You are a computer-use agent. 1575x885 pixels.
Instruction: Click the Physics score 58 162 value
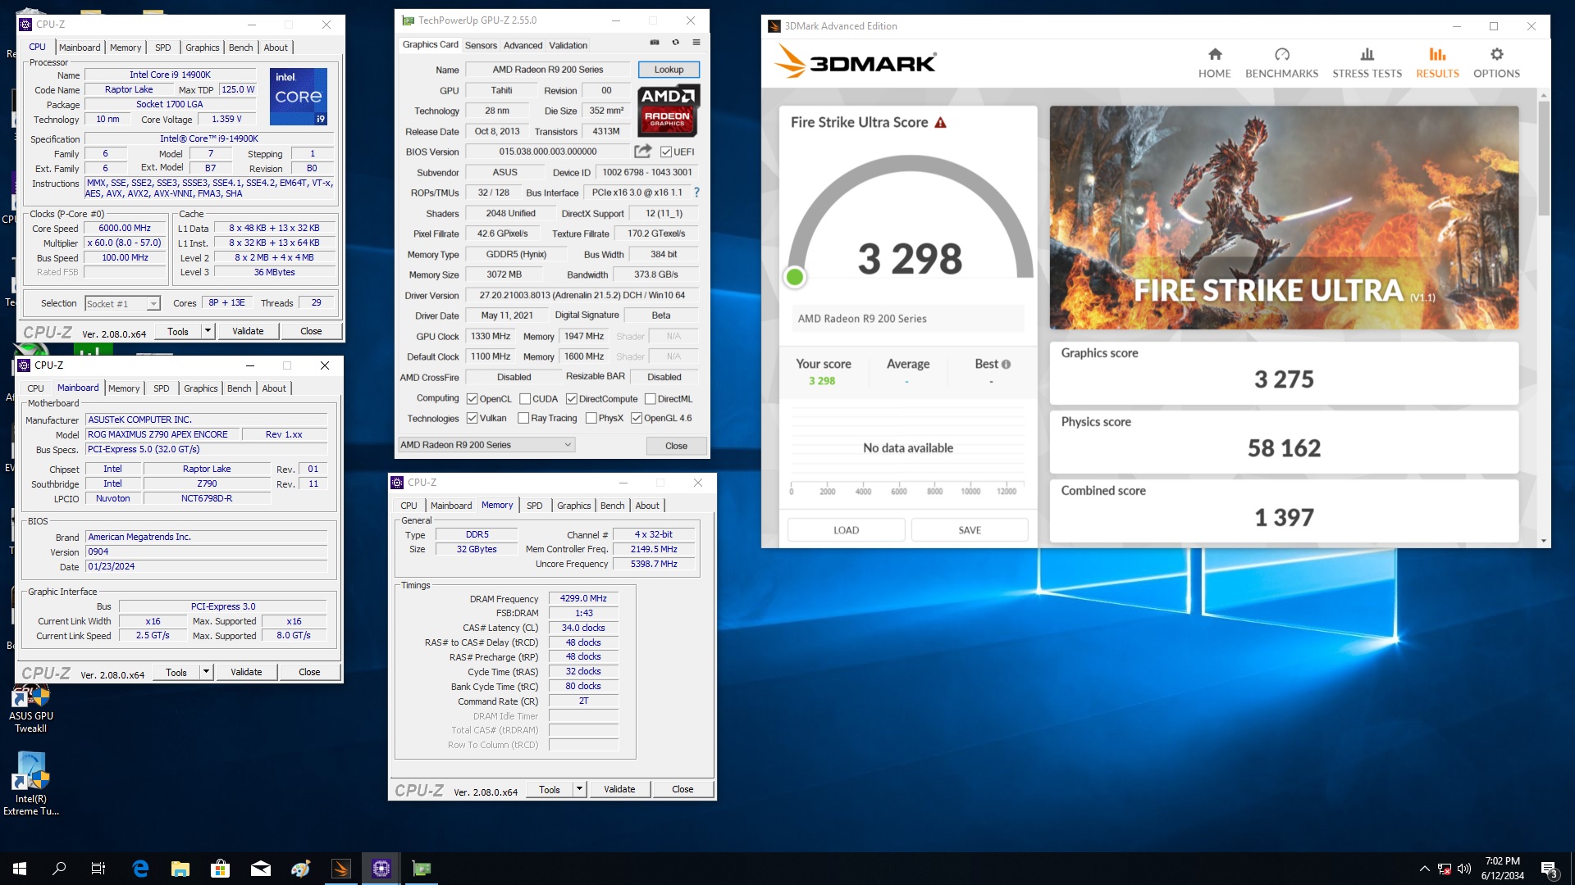[x=1284, y=448]
